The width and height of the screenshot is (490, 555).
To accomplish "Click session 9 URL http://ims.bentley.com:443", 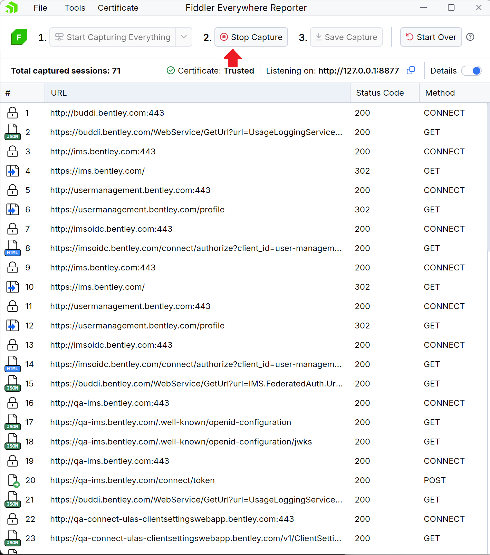I will point(103,268).
